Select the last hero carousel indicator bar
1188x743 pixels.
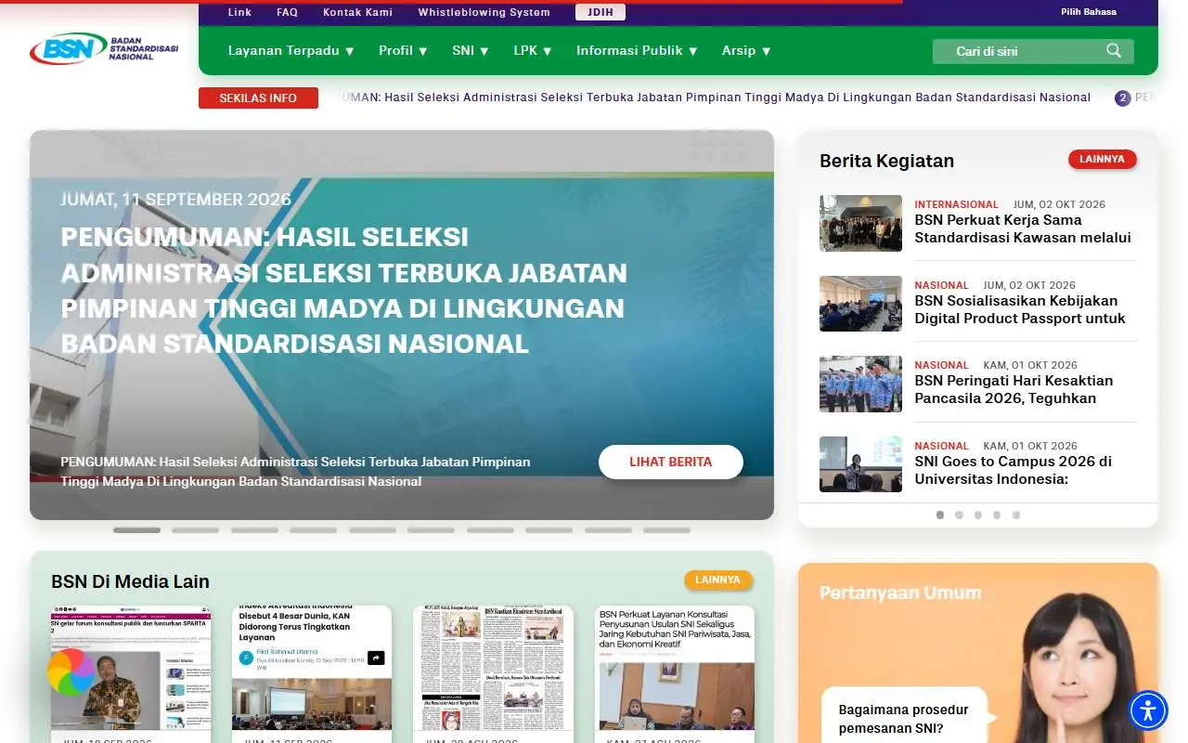coord(666,530)
